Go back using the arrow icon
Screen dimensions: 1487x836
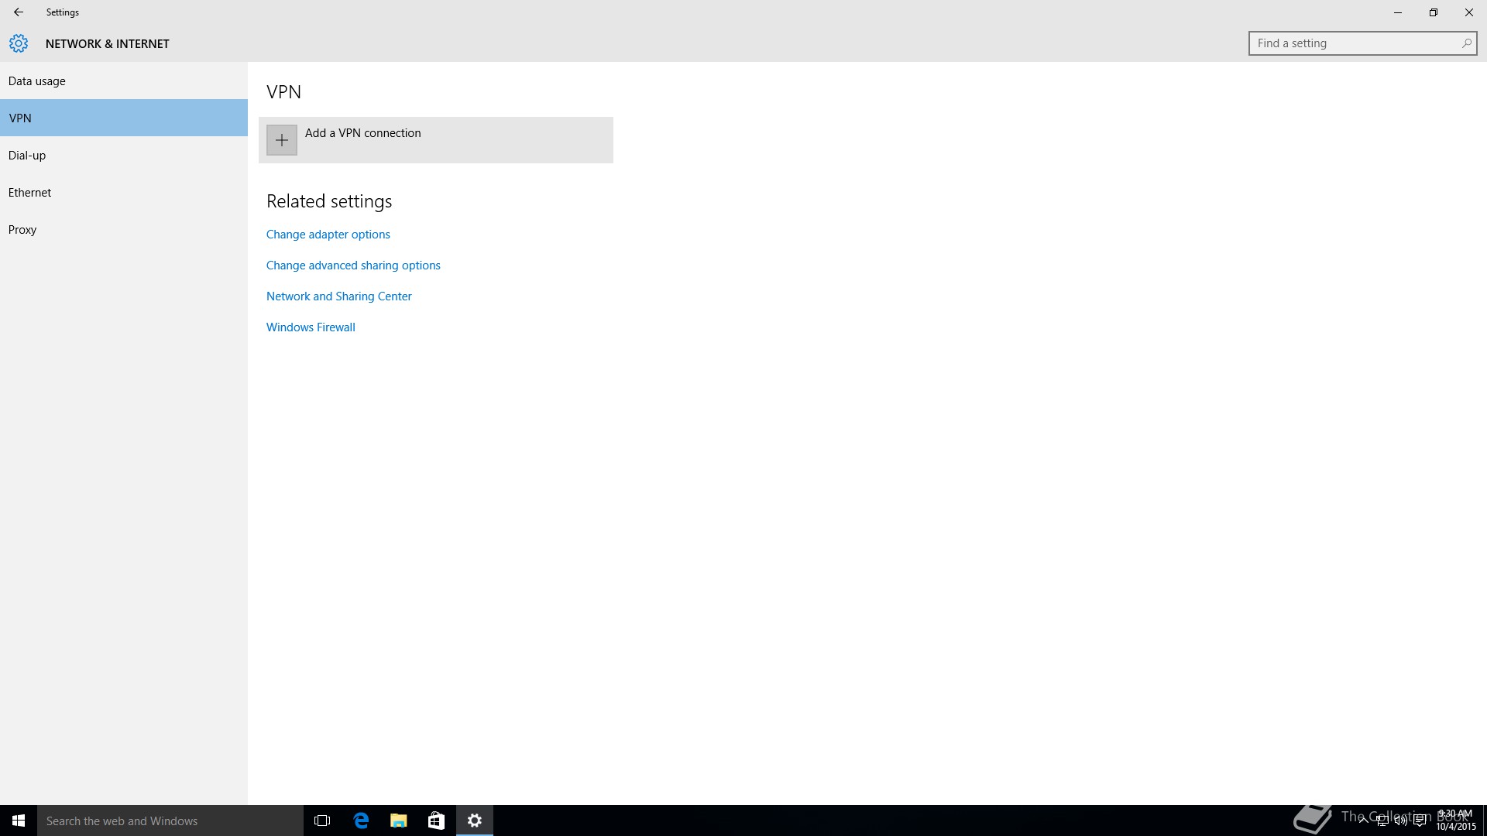(x=19, y=12)
